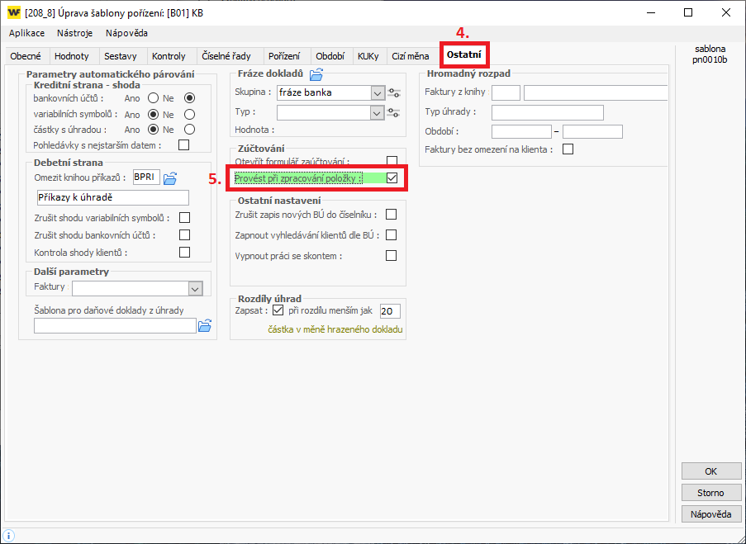The width and height of the screenshot is (746, 544).
Task: Enable Pohledávky s nejstarším datem checkbox
Action: point(184,145)
